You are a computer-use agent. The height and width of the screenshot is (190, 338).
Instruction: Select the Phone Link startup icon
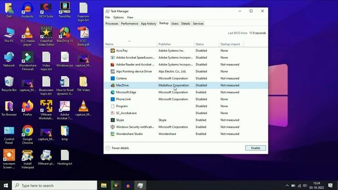coord(112,99)
